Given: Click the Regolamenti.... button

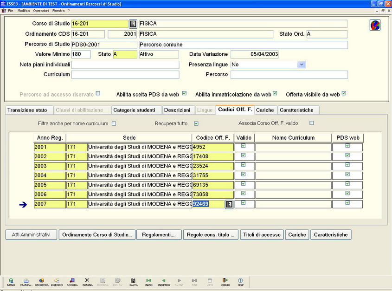Looking at the screenshot, I should (159, 235).
